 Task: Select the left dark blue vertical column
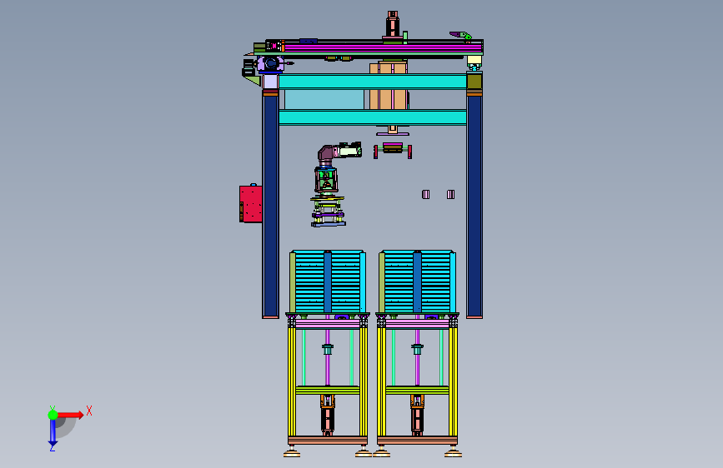(x=271, y=207)
